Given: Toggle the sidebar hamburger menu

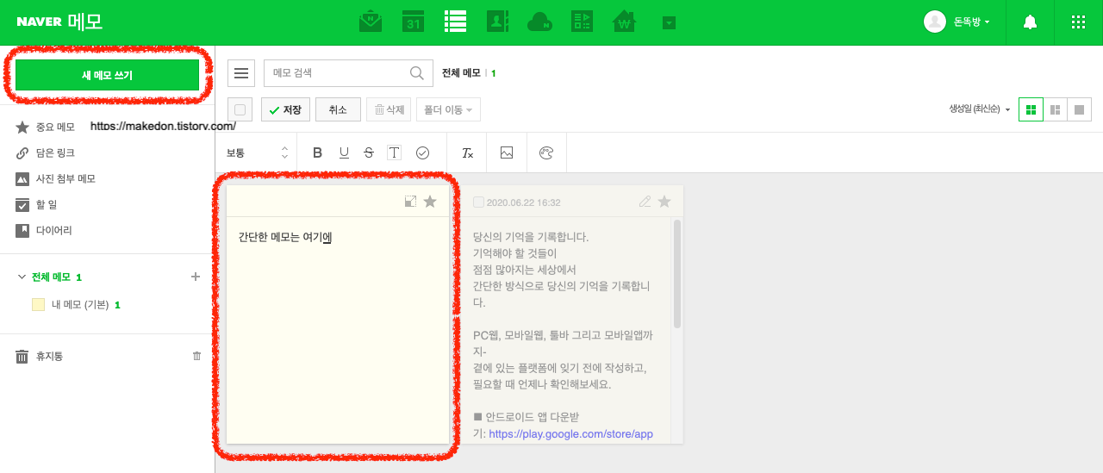Looking at the screenshot, I should (241, 73).
